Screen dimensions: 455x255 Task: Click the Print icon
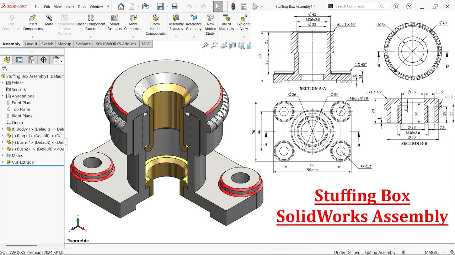tap(175, 6)
